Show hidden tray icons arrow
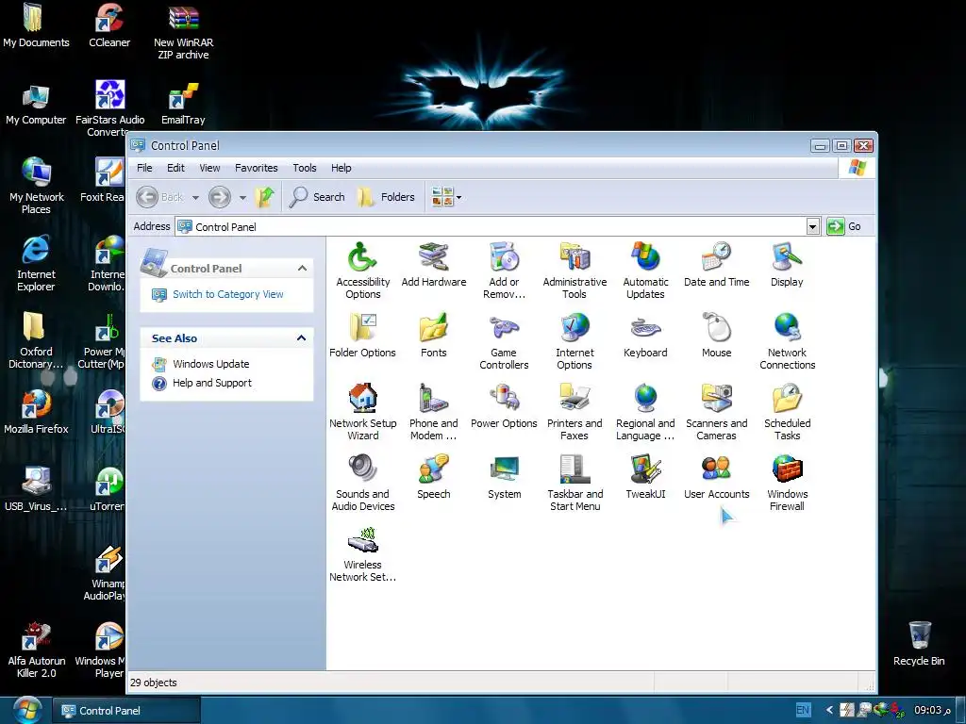Viewport: 966px width, 724px height. (829, 710)
